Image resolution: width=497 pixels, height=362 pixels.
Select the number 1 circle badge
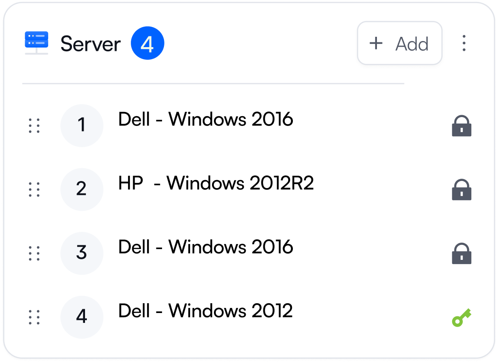82,125
